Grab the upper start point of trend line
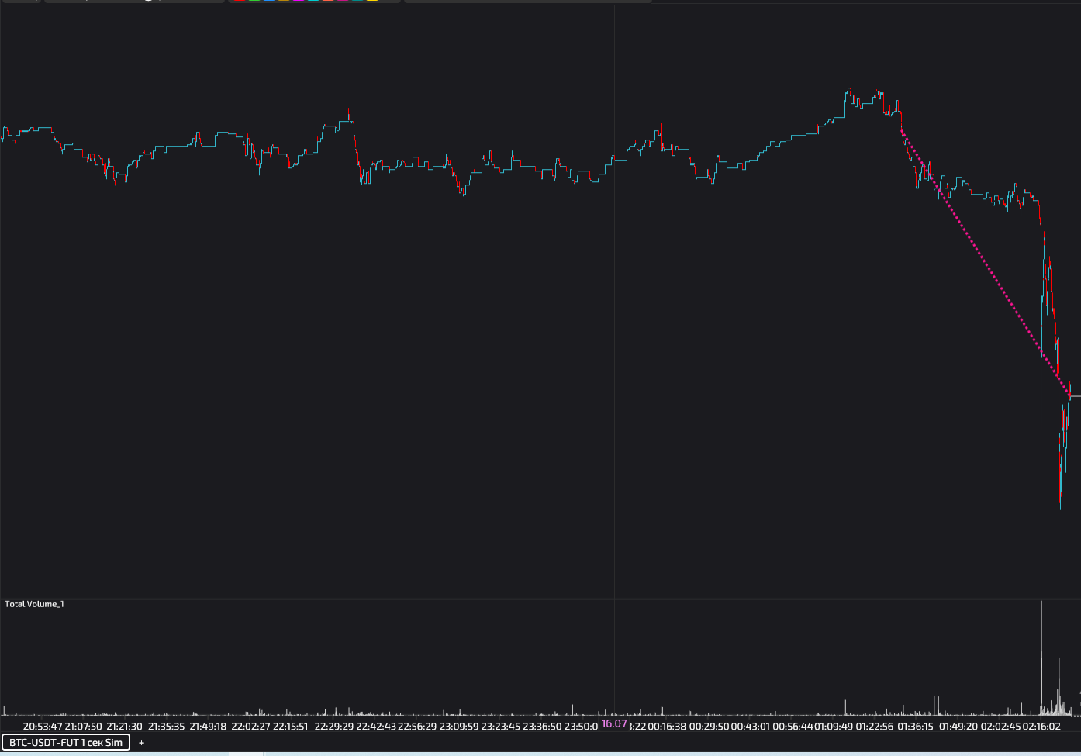Screen dimensions: 1081x756 point(902,131)
